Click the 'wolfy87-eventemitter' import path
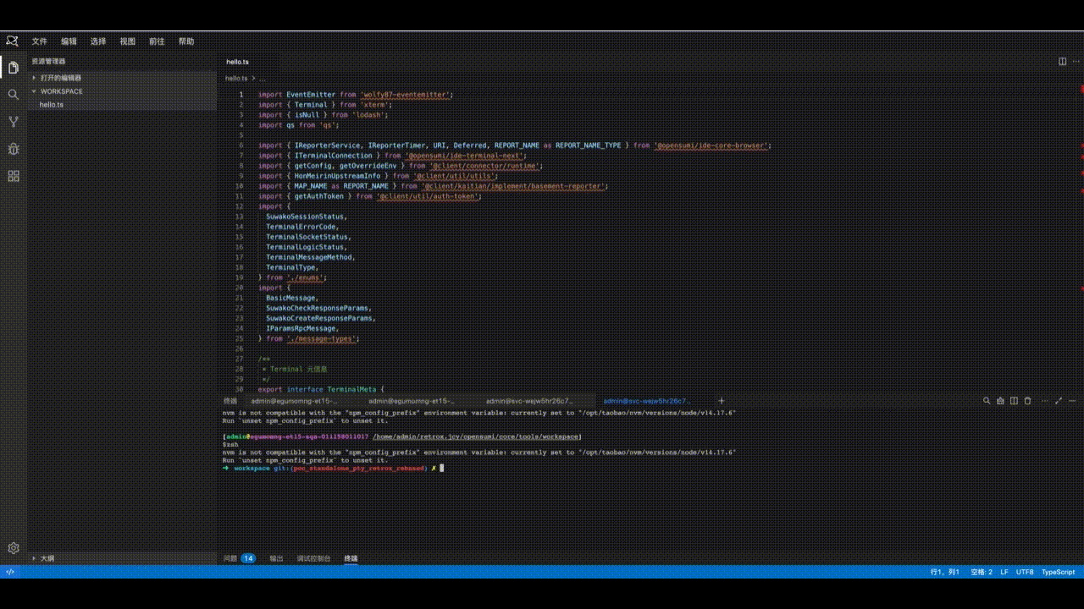1084x609 pixels. click(405, 95)
